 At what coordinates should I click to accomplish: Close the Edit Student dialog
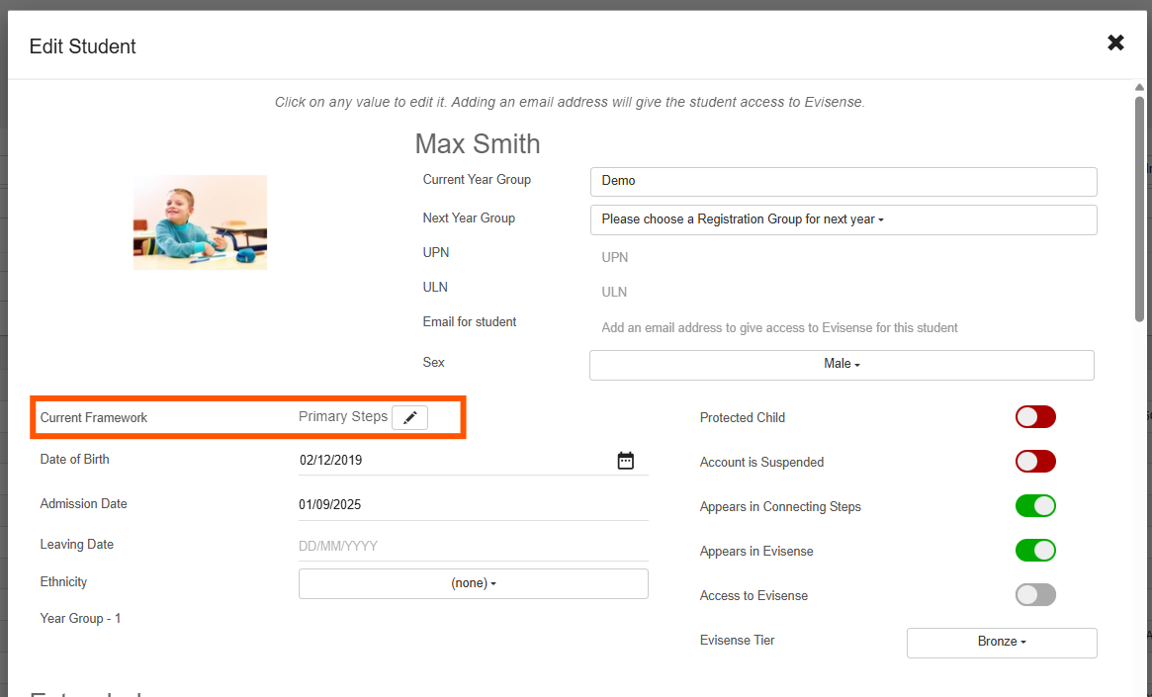pos(1115,44)
